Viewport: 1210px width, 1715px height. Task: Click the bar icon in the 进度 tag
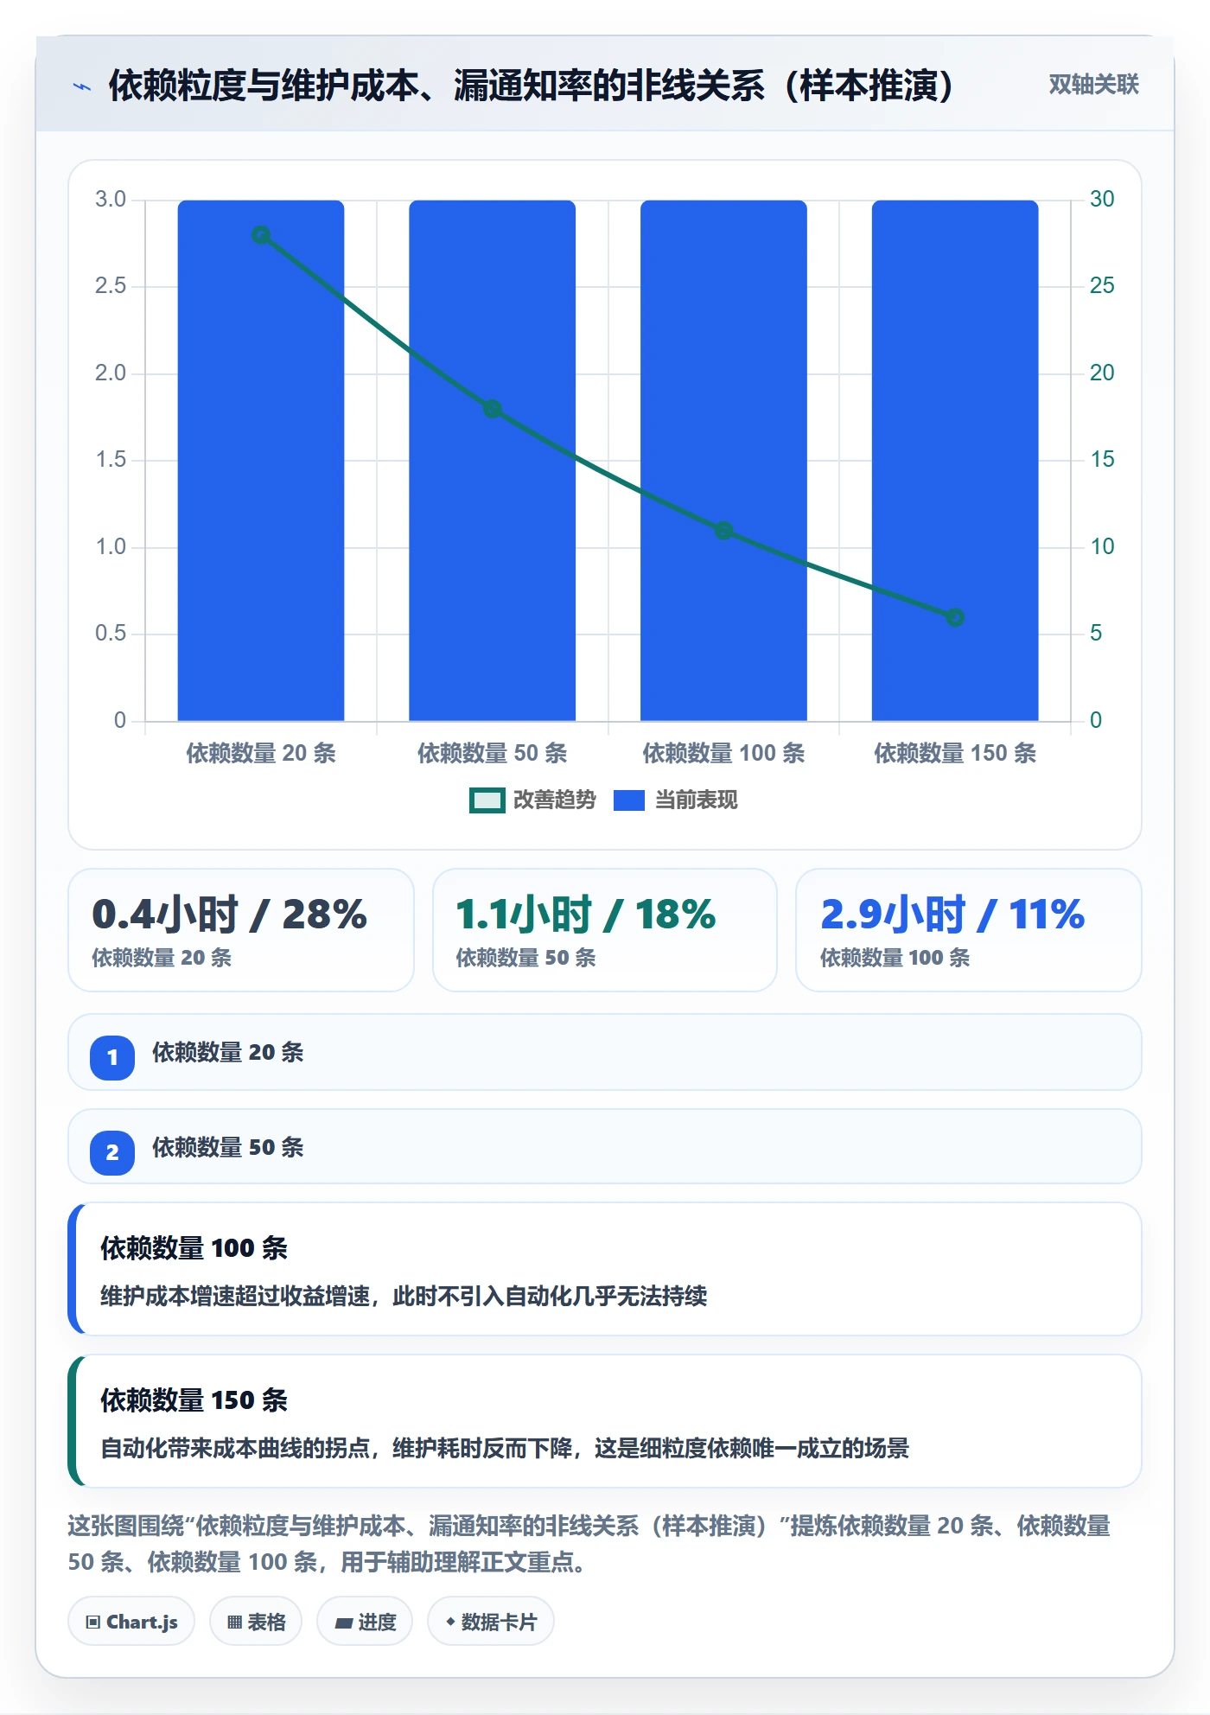coord(343,1623)
